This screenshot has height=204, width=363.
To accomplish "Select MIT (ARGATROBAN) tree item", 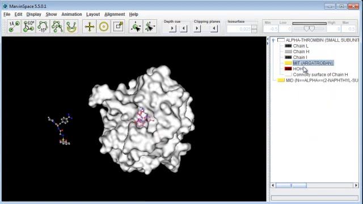I will pyautogui.click(x=313, y=63).
